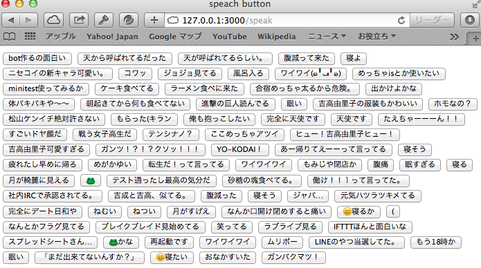The width and height of the screenshot is (481, 268).
Task: Click the 完全に天使です button
Action: (293, 119)
